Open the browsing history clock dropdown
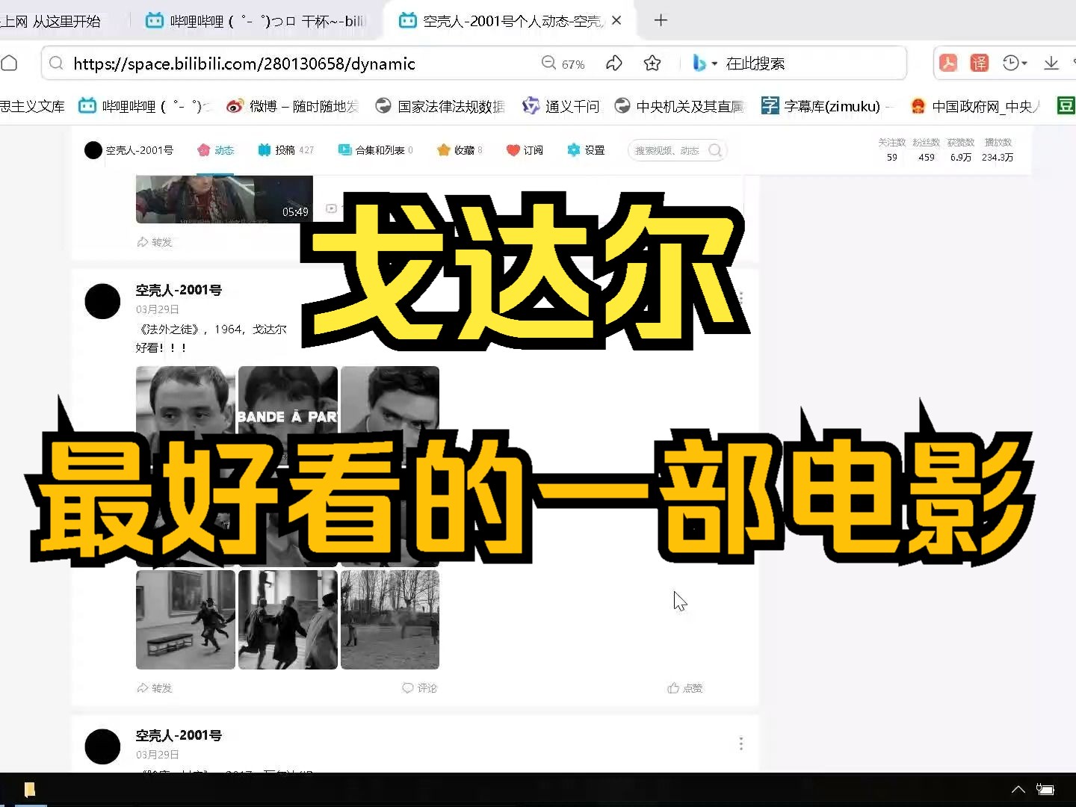Viewport: 1076px width, 807px height. pos(1015,64)
